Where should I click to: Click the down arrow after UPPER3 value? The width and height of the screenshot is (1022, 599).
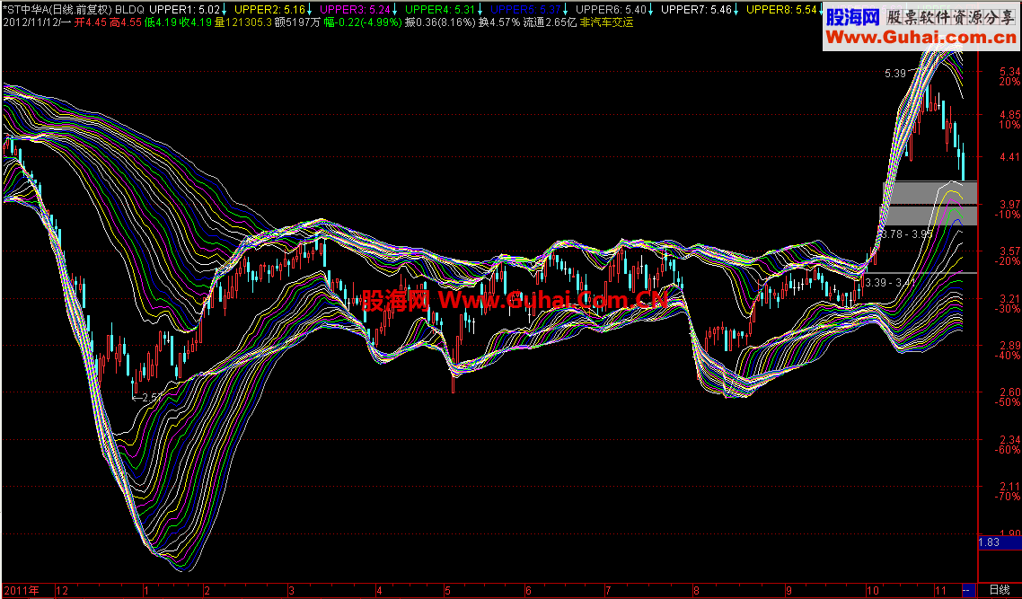[x=394, y=10]
